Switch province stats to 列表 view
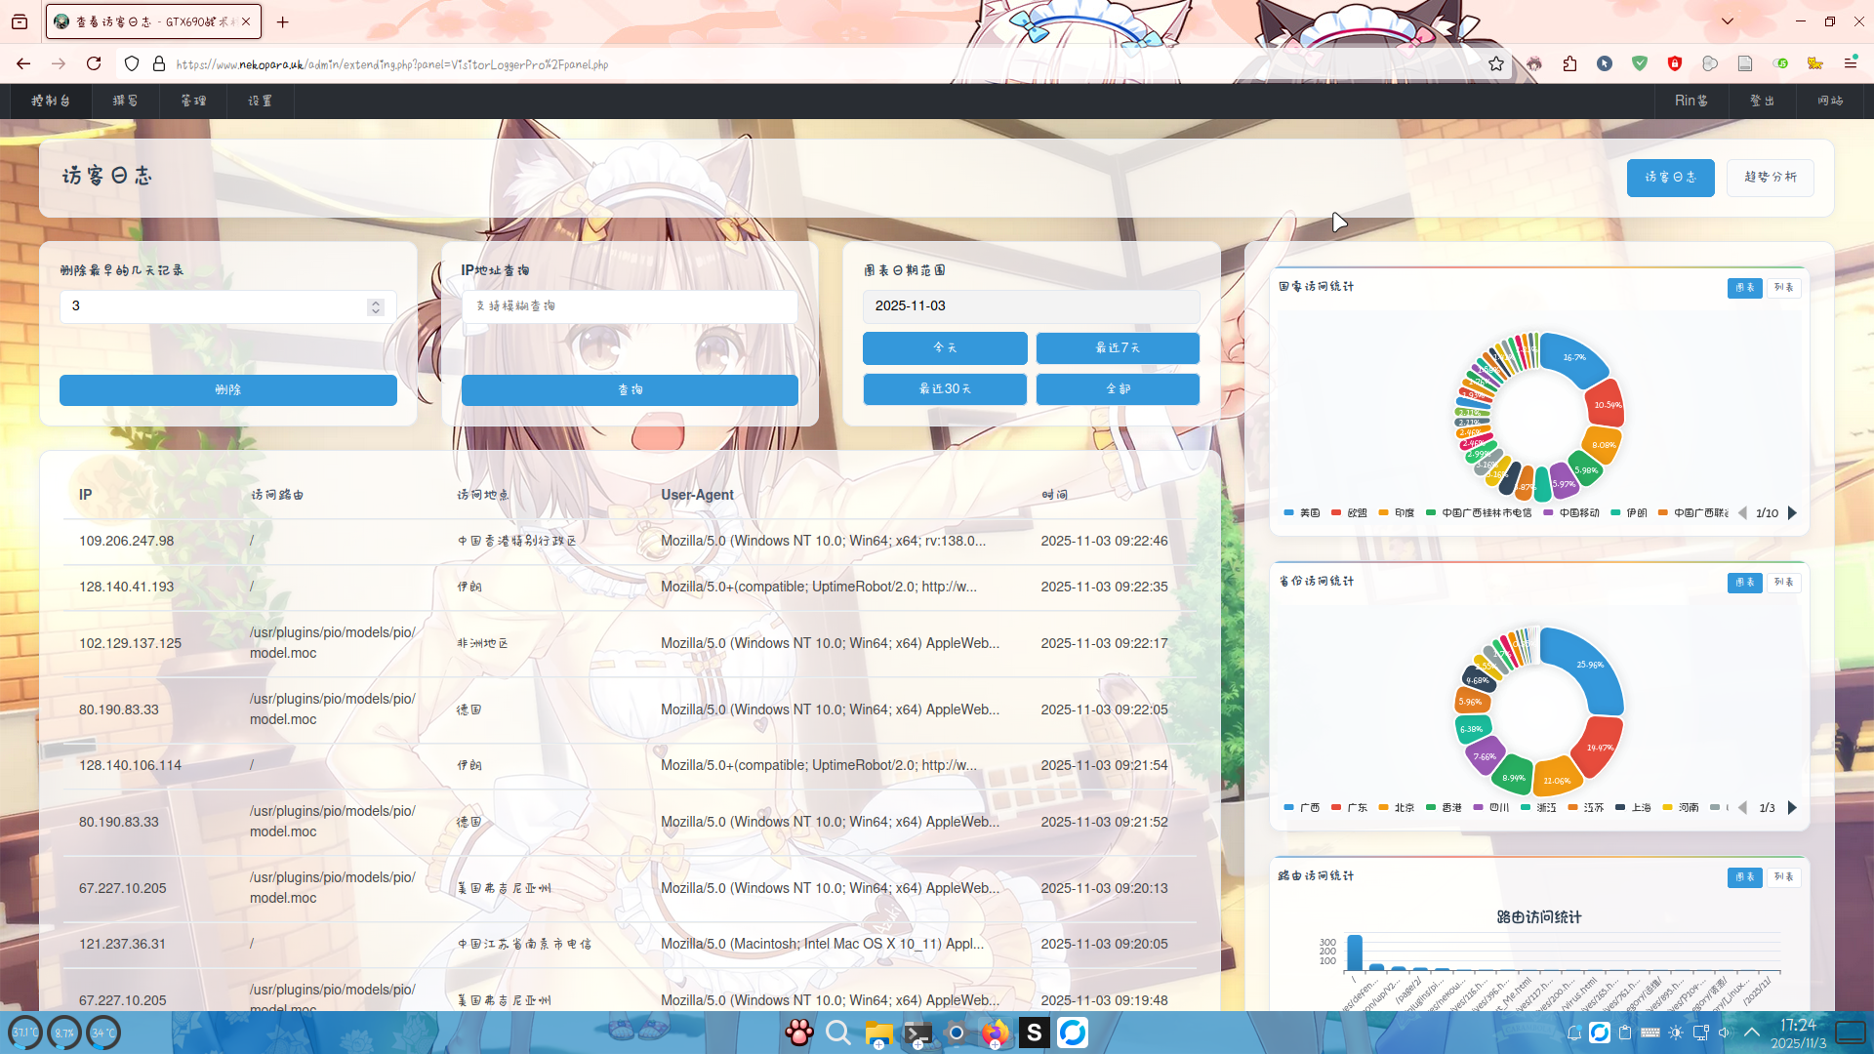The image size is (1874, 1054). coord(1783,583)
